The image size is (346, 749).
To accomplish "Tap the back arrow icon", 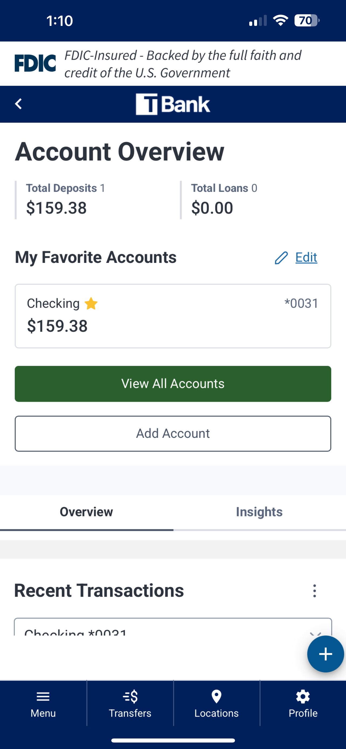I will coord(18,104).
